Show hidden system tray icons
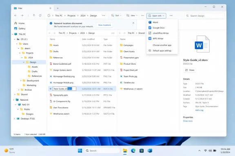Screen dimensions: 235x156 tap(200, 151)
